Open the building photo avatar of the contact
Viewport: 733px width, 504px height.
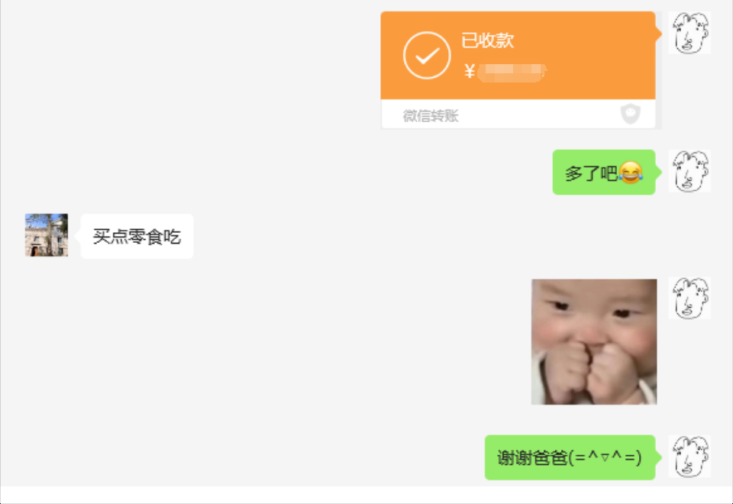47,235
